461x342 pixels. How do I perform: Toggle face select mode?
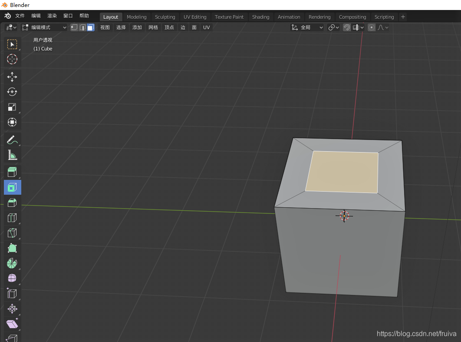pyautogui.click(x=91, y=27)
